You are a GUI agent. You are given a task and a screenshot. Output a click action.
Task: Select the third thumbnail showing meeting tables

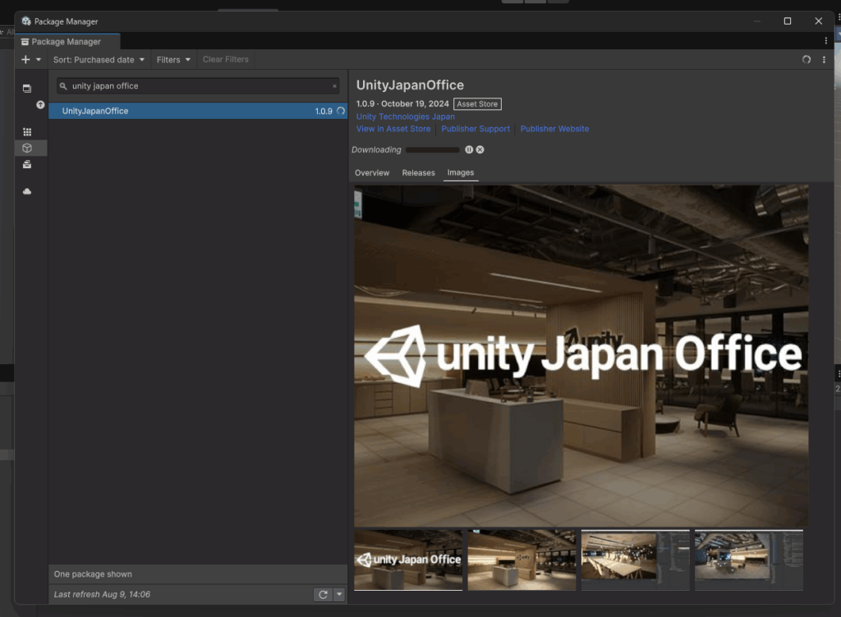pyautogui.click(x=635, y=560)
